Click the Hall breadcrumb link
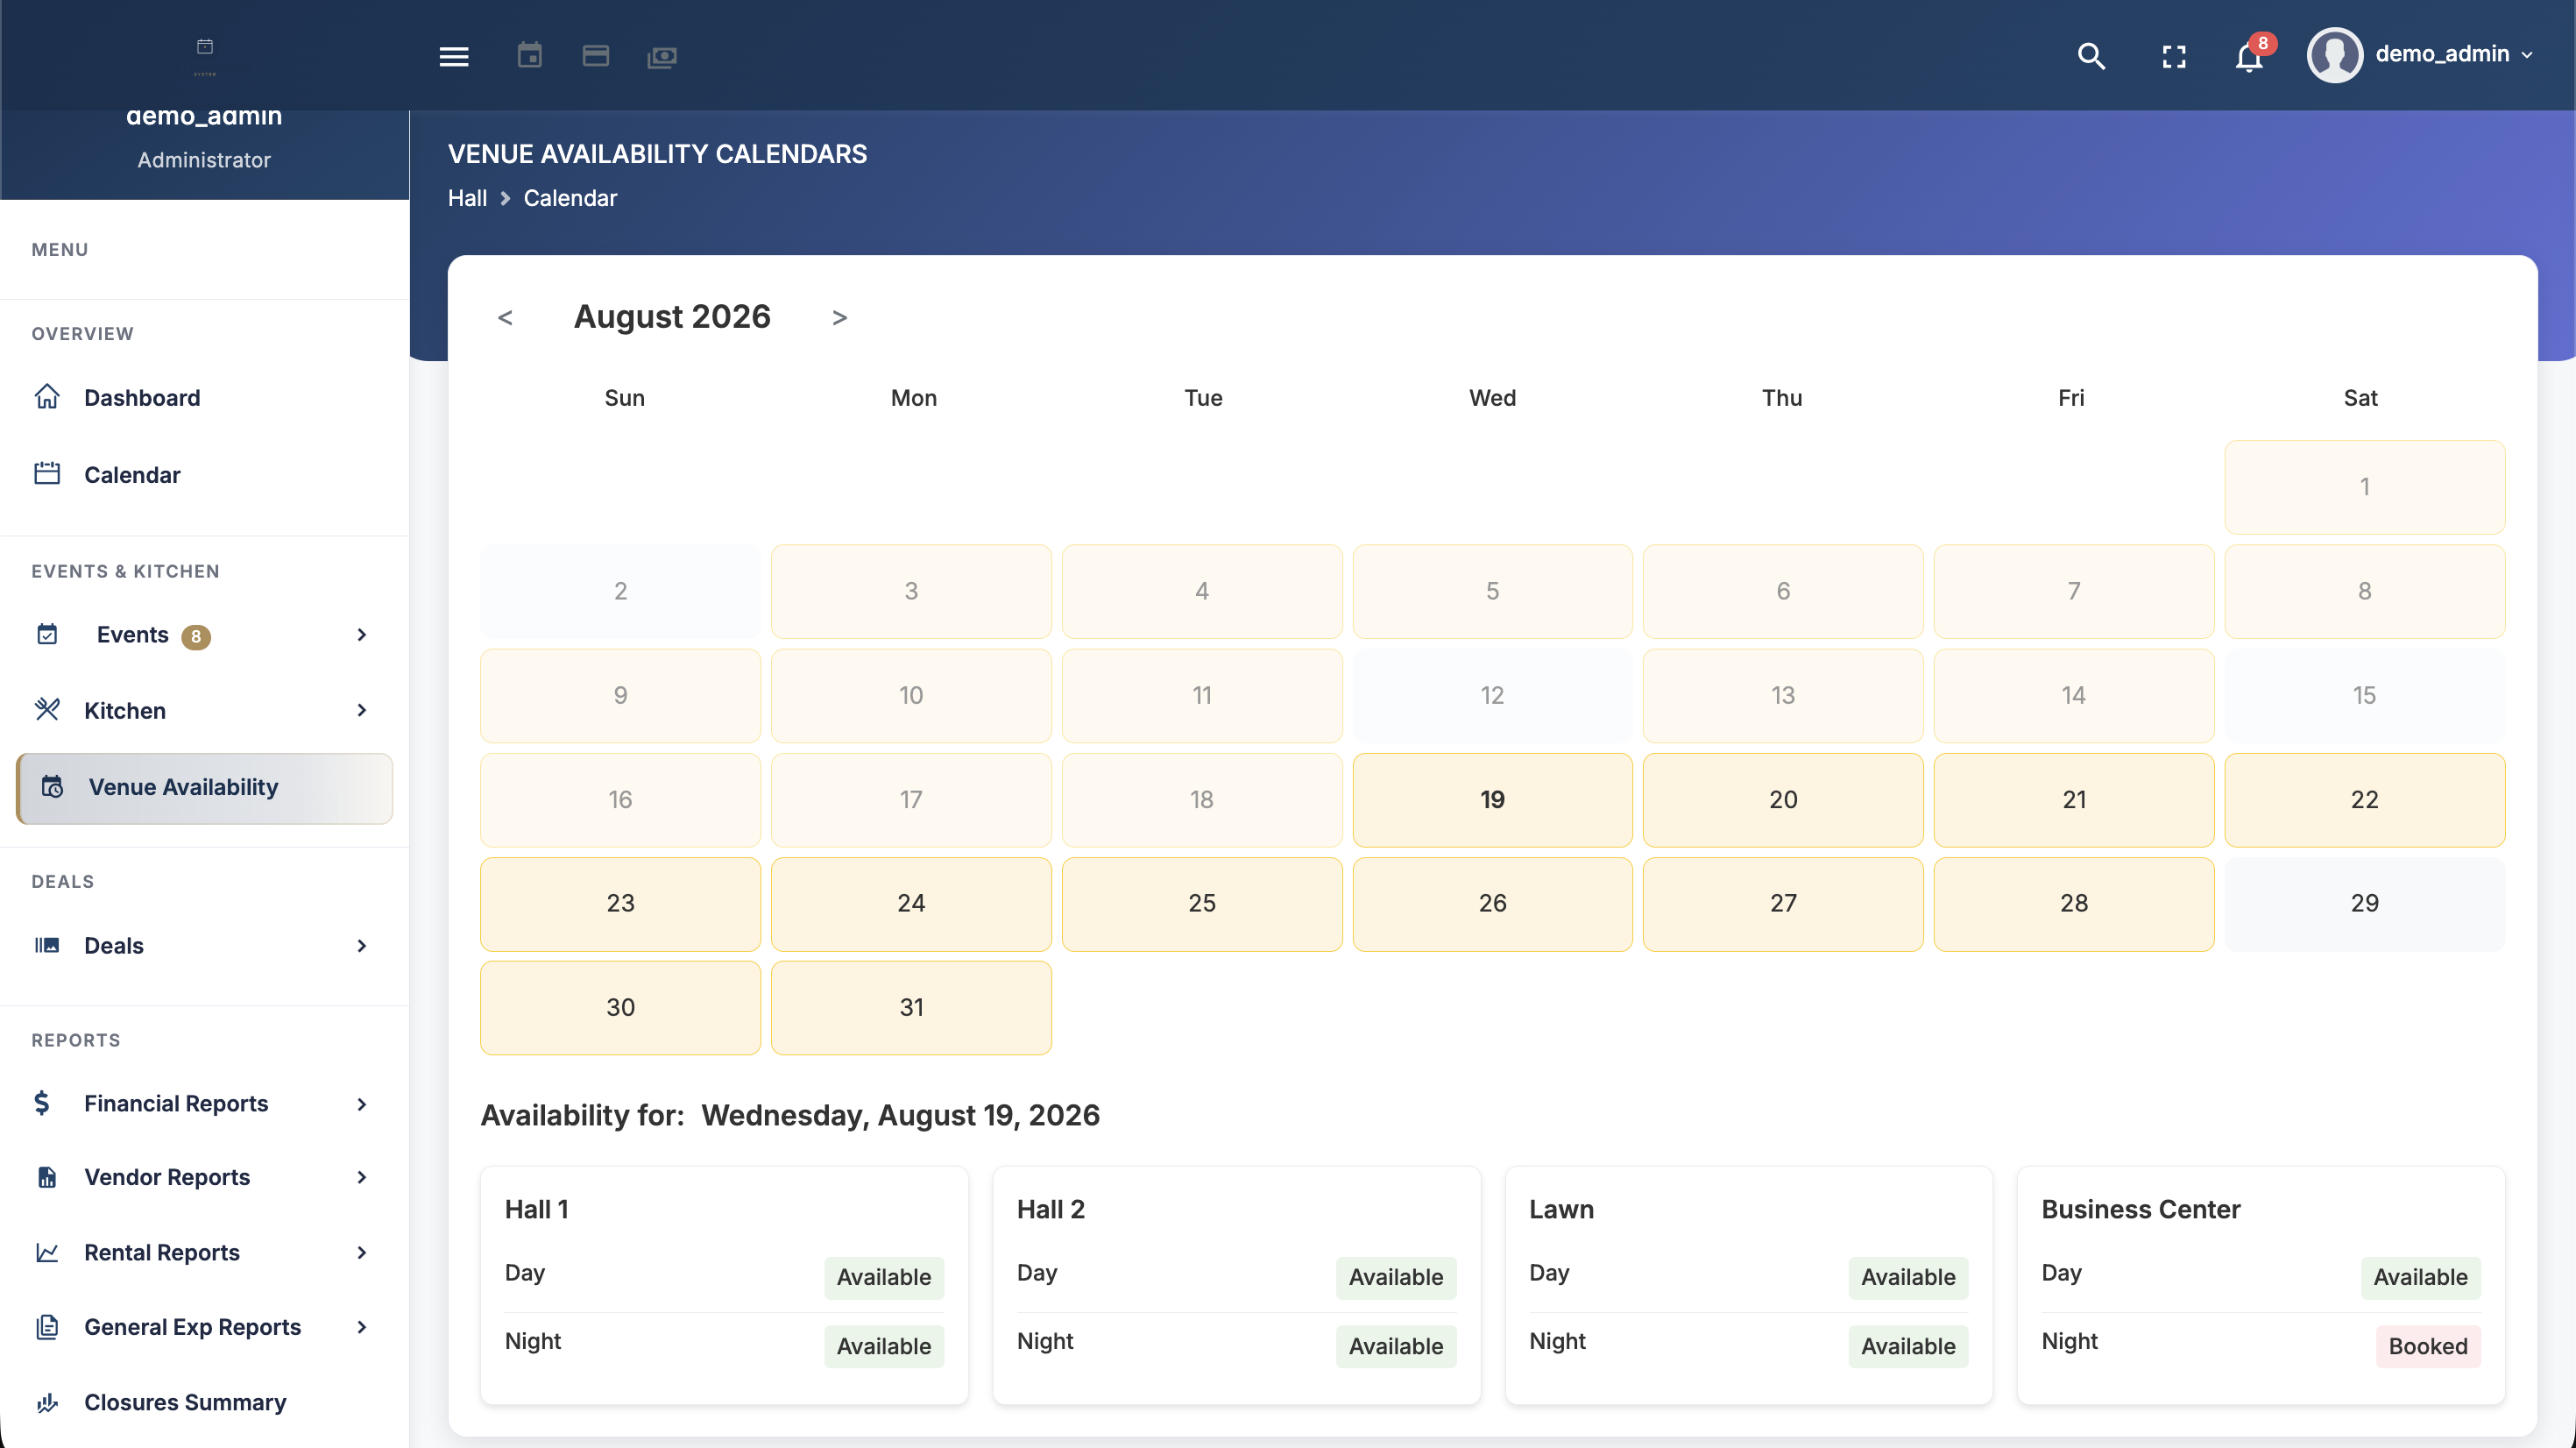 (467, 197)
